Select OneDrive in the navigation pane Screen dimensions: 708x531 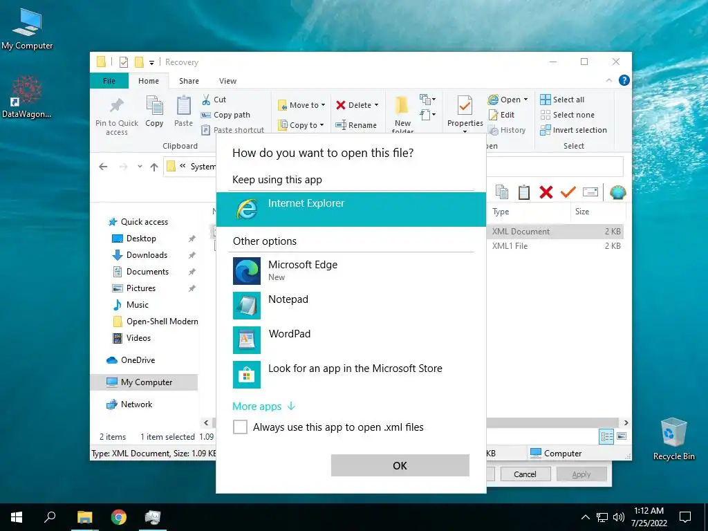coord(138,360)
